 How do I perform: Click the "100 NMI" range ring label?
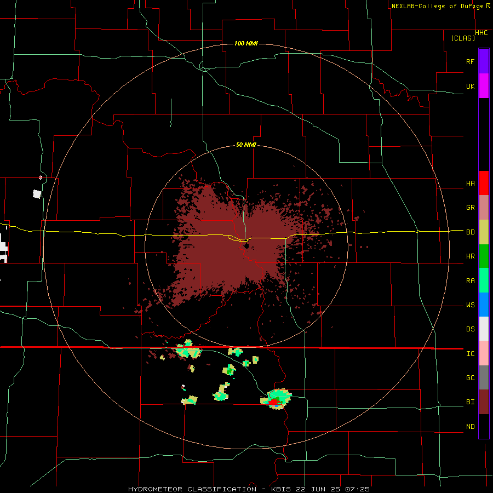[x=246, y=43]
